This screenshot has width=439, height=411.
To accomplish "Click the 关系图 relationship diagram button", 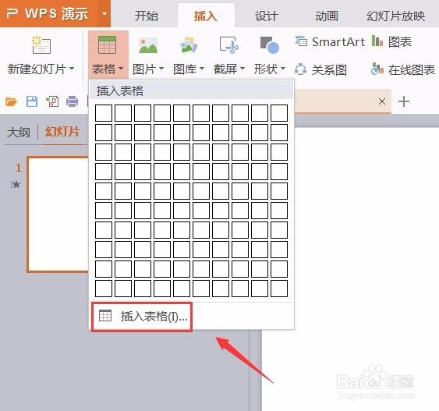I will coord(320,69).
